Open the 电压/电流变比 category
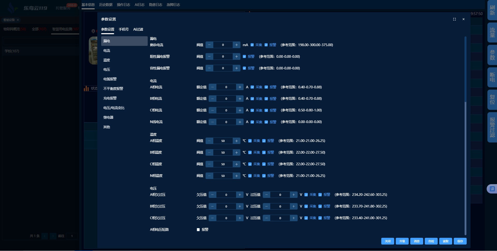Image resolution: width=497 pixels, height=251 pixels. (114, 108)
